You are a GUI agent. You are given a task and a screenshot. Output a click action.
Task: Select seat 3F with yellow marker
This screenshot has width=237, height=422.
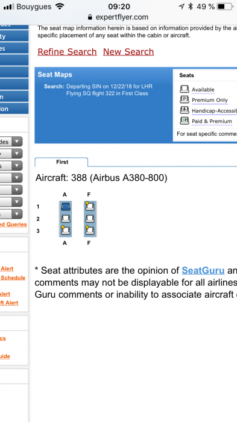pos(90,230)
